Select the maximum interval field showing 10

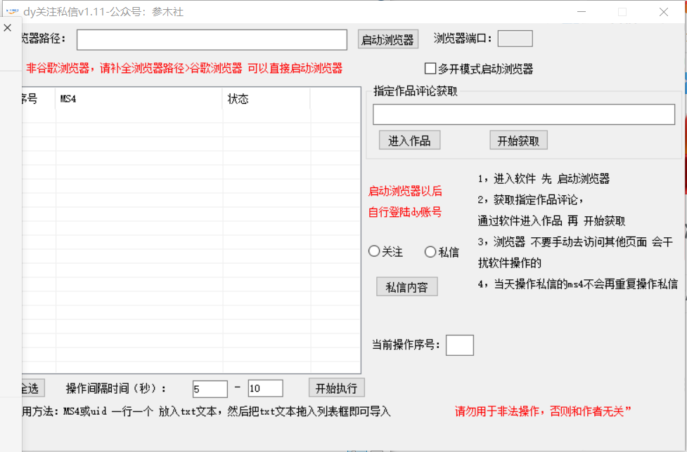[x=265, y=388]
